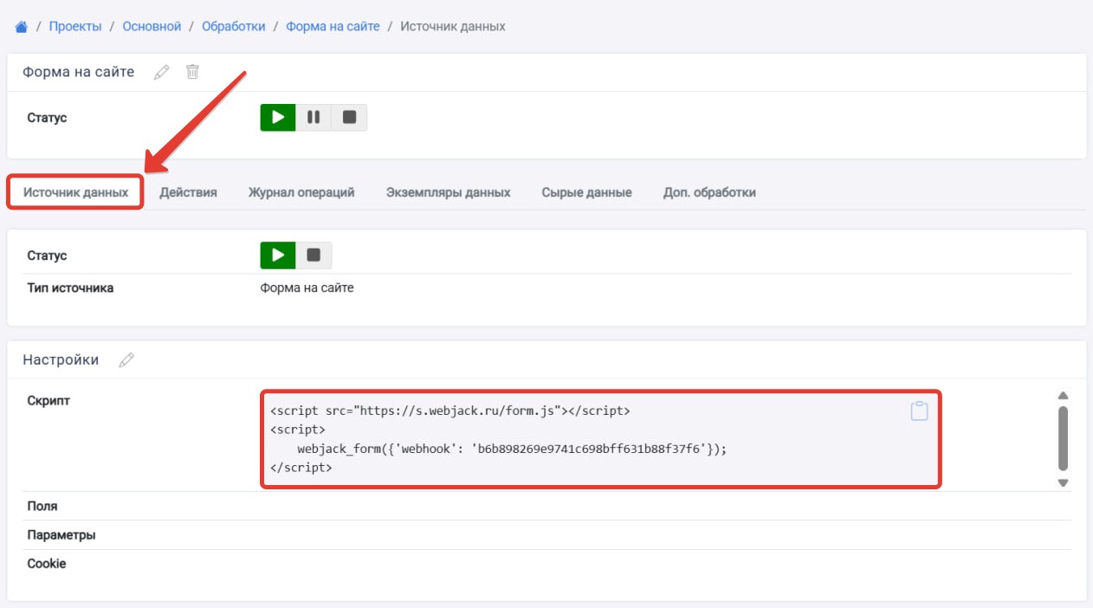1093x608 pixels.
Task: Open 'Проекты' breadcrumb link
Action: (x=75, y=27)
